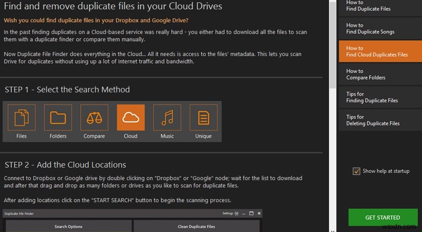Click the Search Options button
This screenshot has height=232, width=422.
pos(68,226)
